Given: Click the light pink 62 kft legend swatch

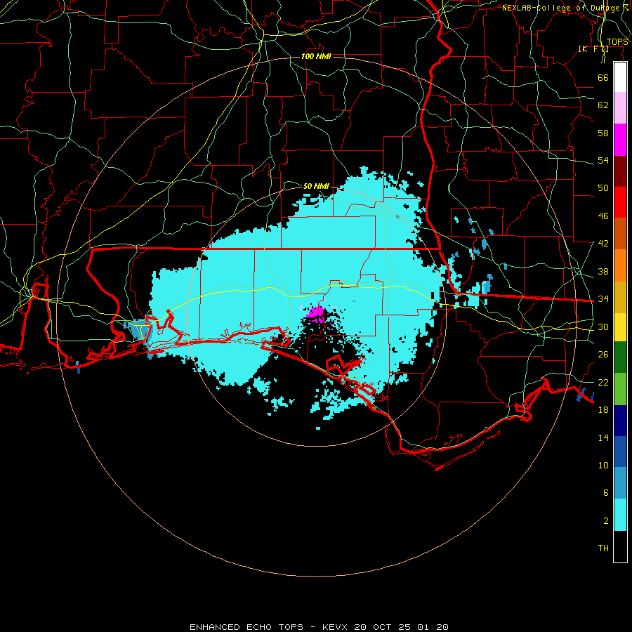Looking at the screenshot, I should coord(620,108).
